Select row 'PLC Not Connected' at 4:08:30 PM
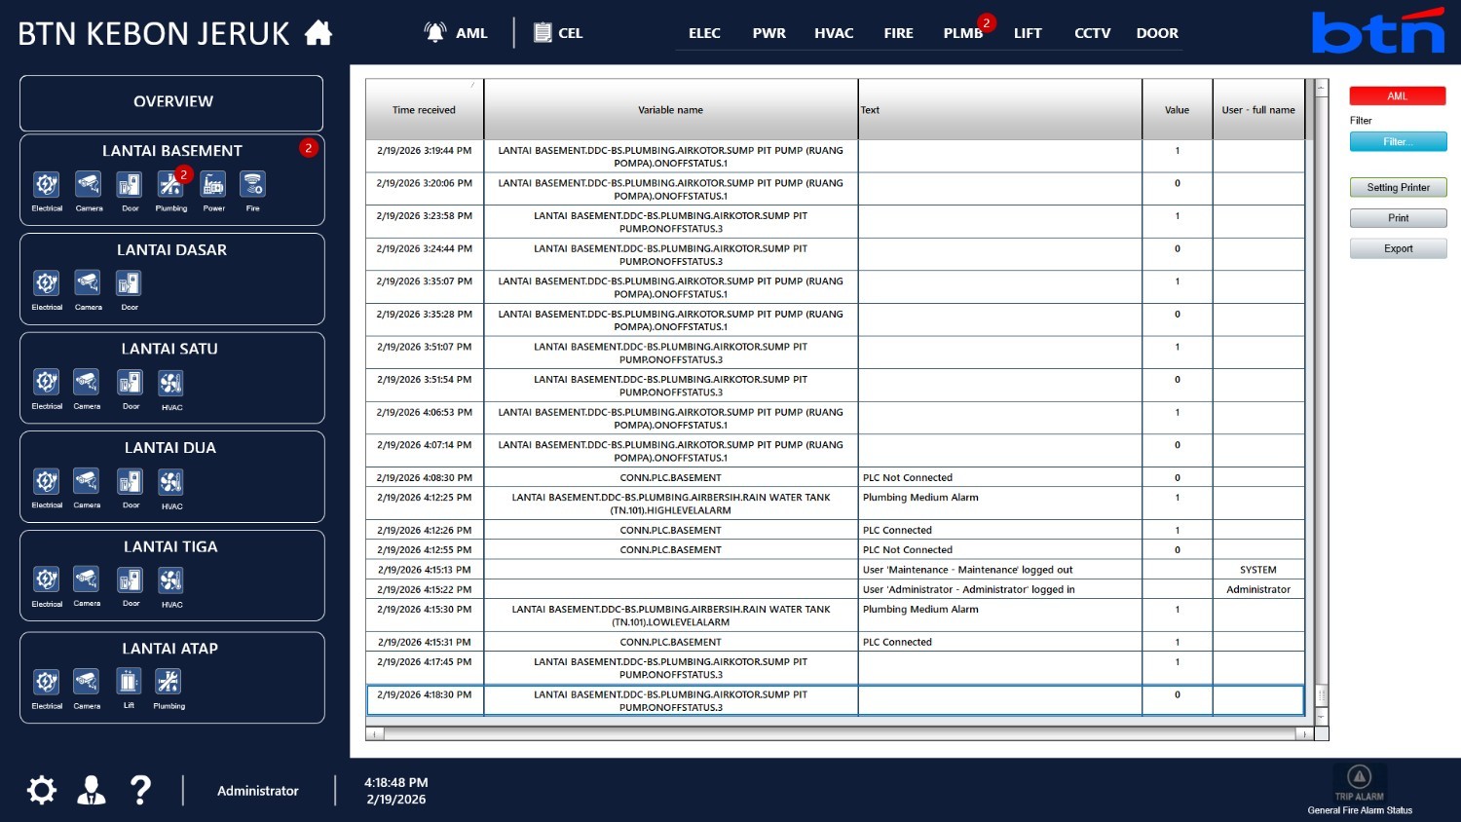Image resolution: width=1461 pixels, height=822 pixels. pyautogui.click(x=836, y=478)
